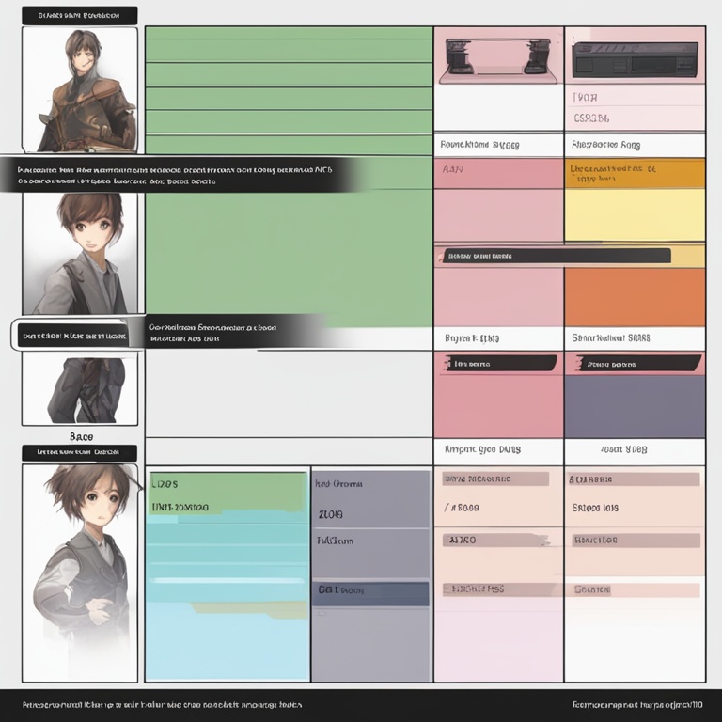
Task: Click the black title bar above the vest girl portrait
Action: (x=79, y=452)
